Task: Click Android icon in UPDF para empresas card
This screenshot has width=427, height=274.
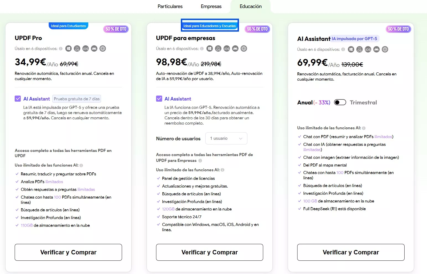Action: click(x=235, y=49)
